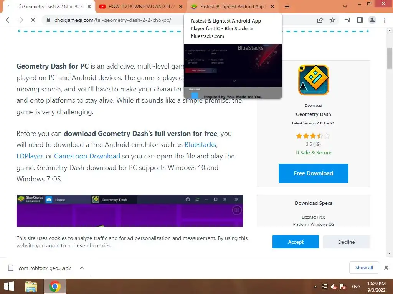The image size is (393, 294).
Task: Click the address bar URL
Action: [x=113, y=20]
